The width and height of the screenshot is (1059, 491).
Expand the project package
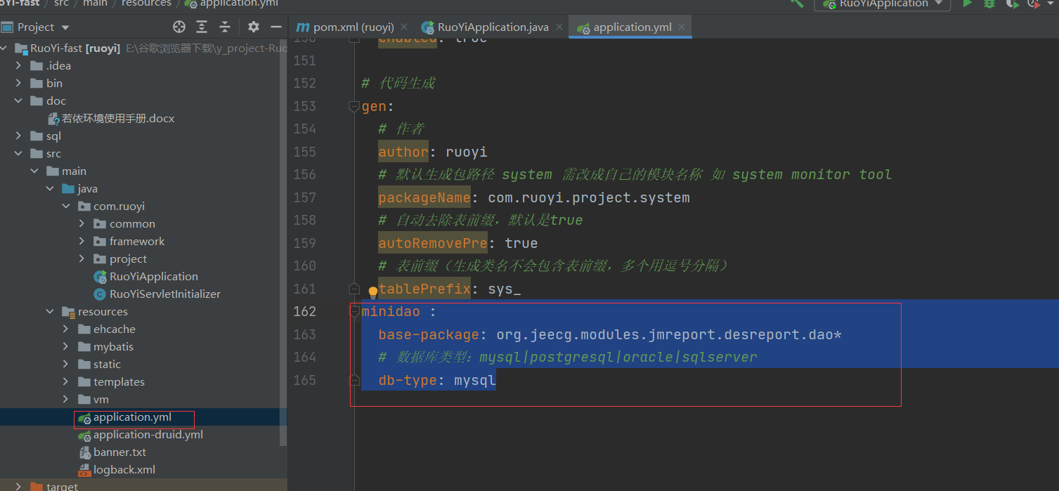point(82,259)
